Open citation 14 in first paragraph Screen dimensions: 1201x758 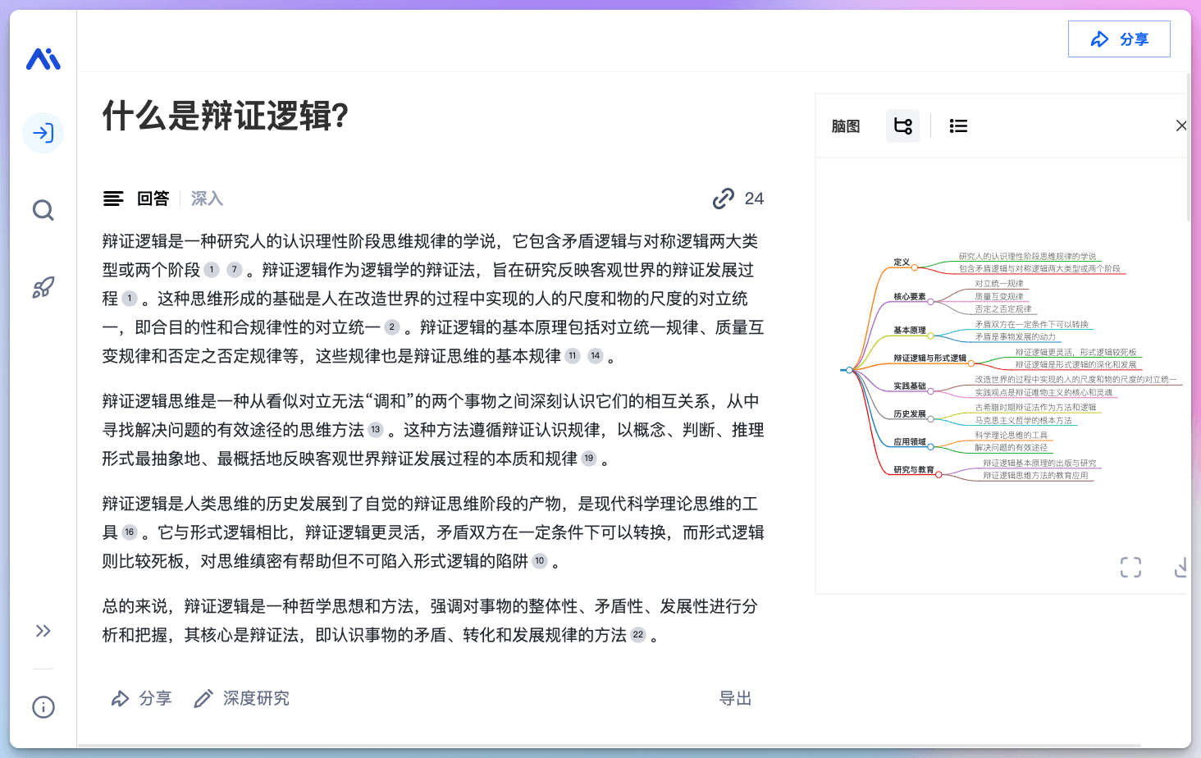(596, 356)
